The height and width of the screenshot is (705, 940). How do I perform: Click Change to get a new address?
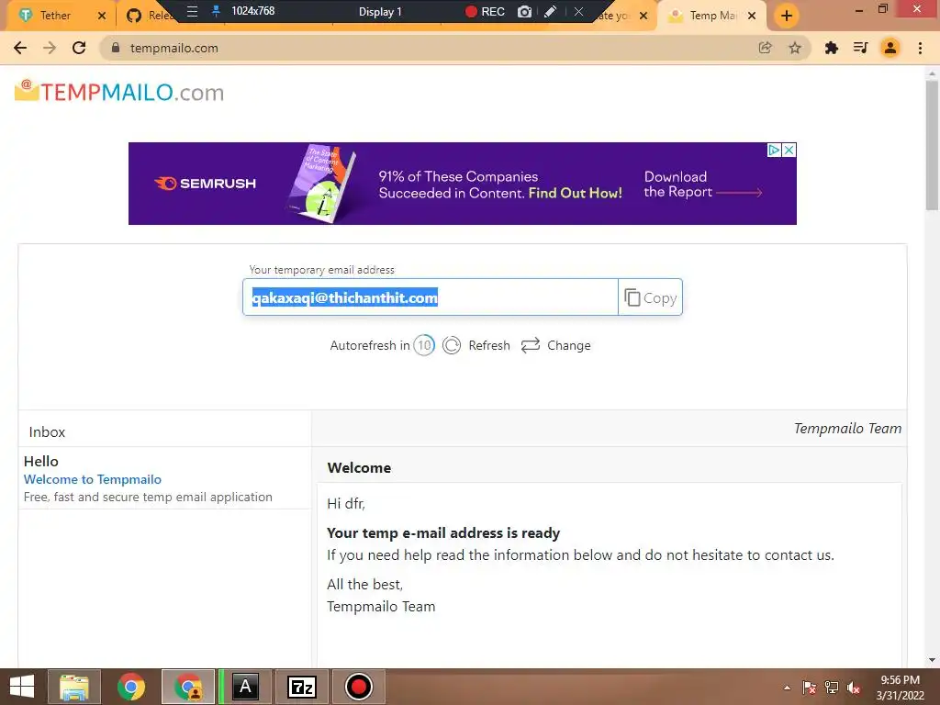click(x=555, y=345)
